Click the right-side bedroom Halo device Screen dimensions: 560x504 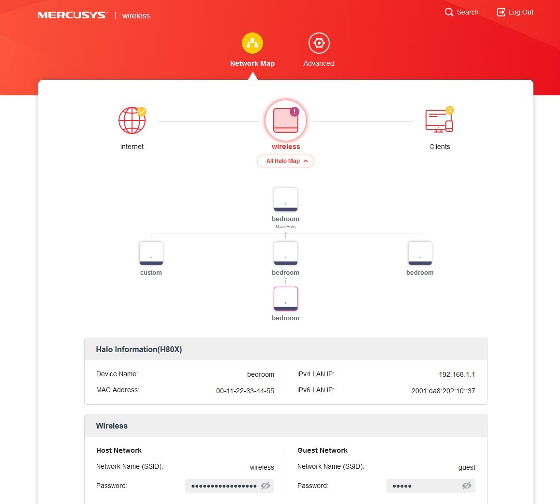(x=420, y=253)
